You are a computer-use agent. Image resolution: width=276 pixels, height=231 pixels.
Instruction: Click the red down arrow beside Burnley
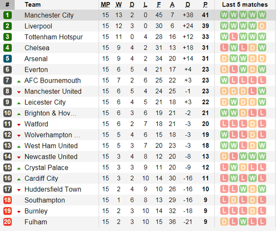click(19, 212)
